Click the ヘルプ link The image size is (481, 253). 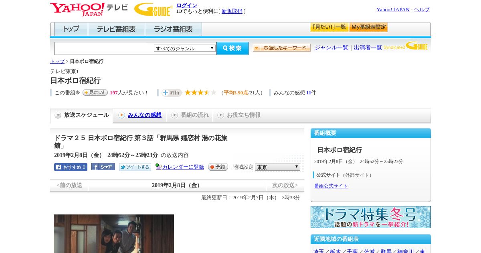(x=422, y=10)
